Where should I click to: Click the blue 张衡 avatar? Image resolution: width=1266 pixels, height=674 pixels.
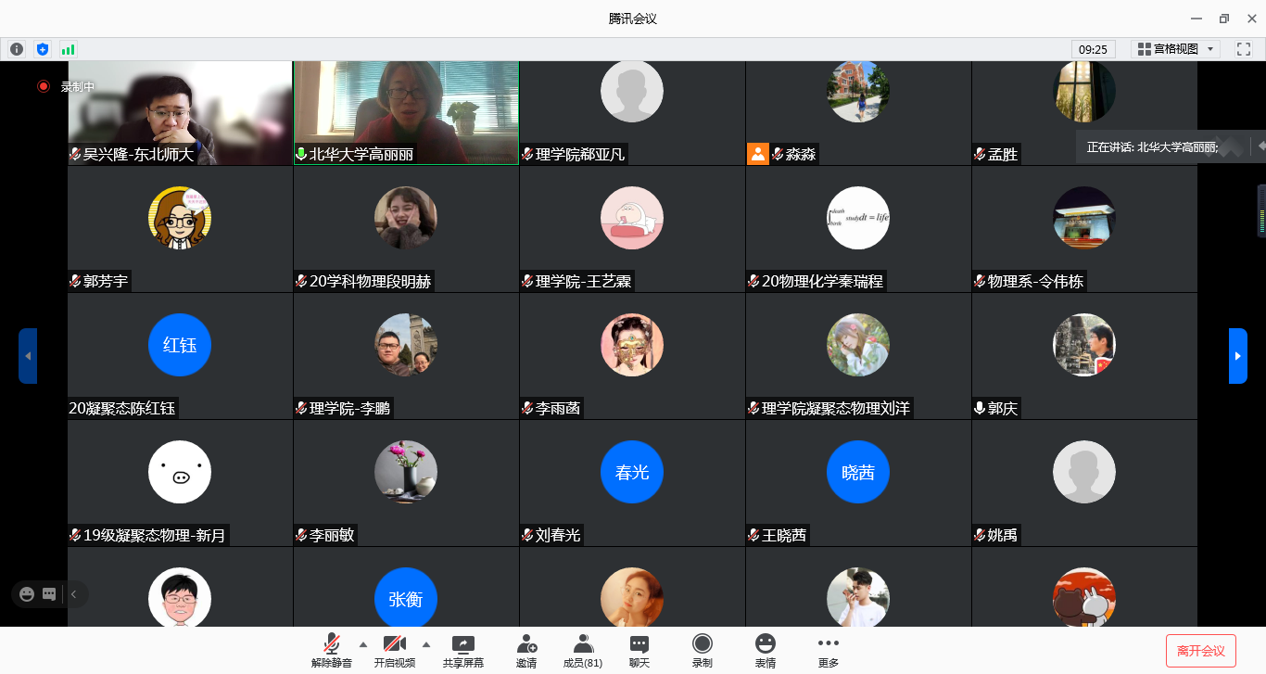coord(406,599)
